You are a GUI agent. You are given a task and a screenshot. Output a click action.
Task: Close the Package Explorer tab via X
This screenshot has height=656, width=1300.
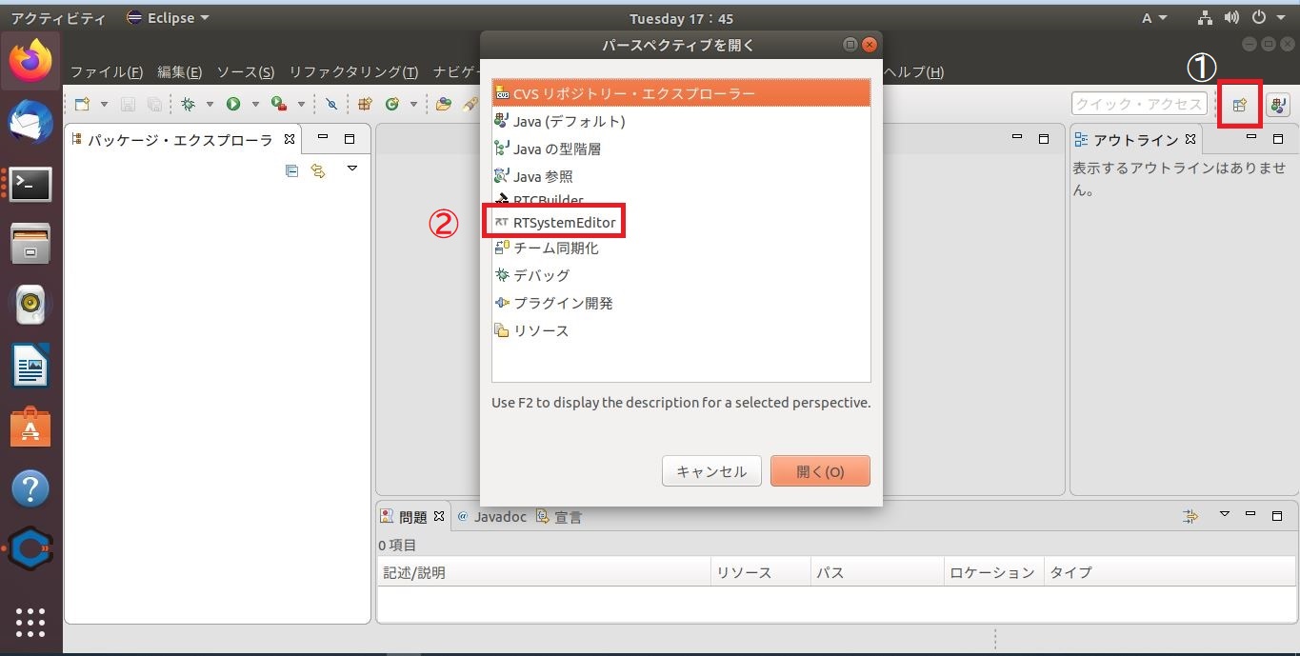[290, 139]
